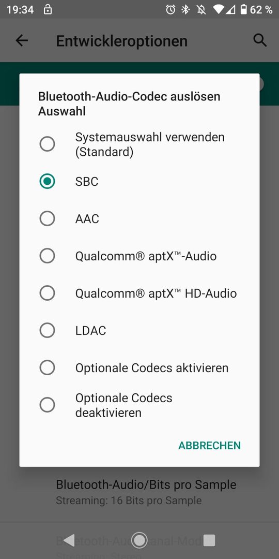Select the LDAC codec option
The height and width of the screenshot is (559, 279).
click(x=139, y=330)
